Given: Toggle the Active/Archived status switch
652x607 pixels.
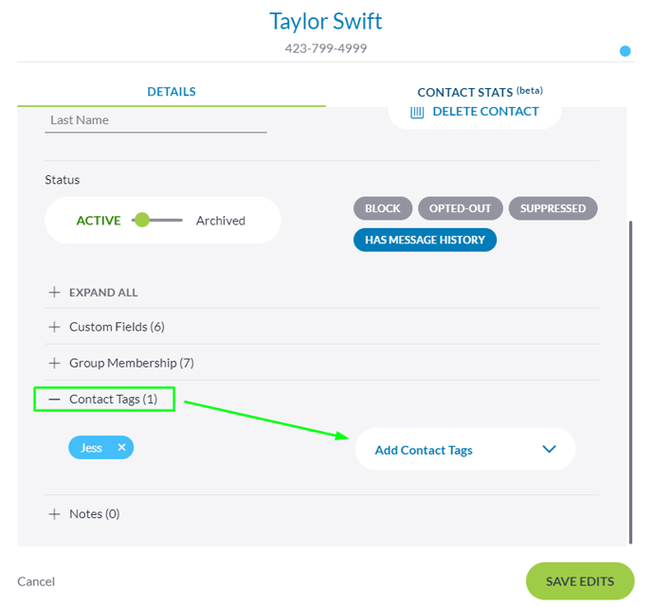Looking at the screenshot, I should point(157,220).
